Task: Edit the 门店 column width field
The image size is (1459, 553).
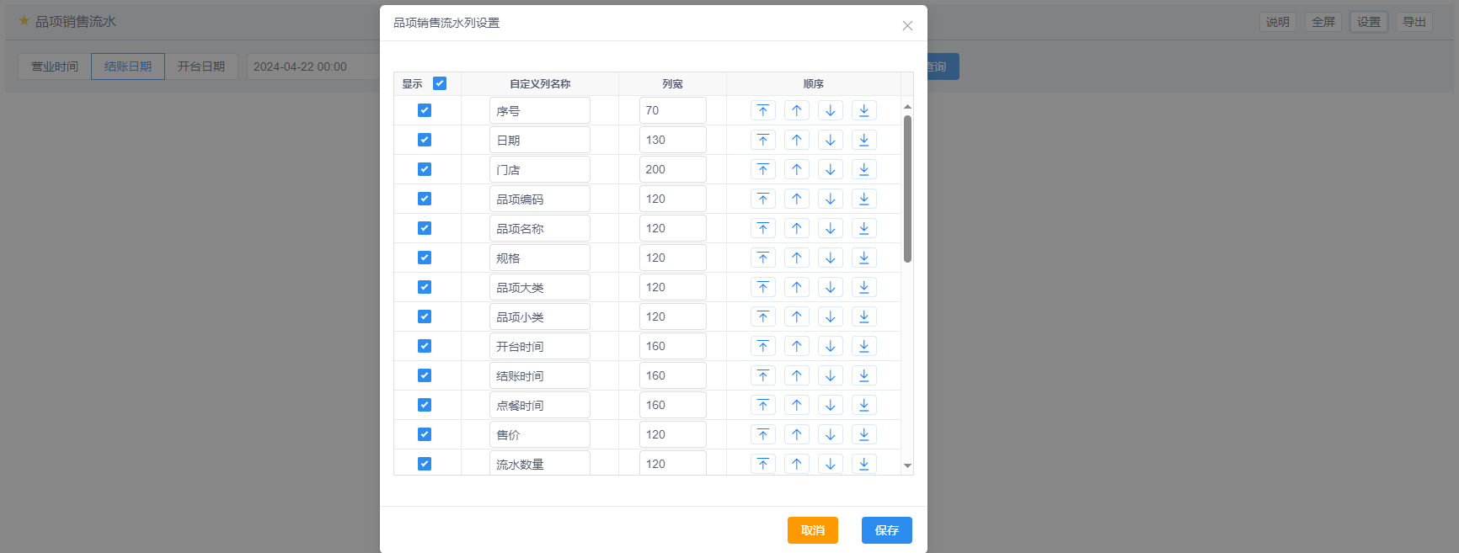Action: pos(673,169)
